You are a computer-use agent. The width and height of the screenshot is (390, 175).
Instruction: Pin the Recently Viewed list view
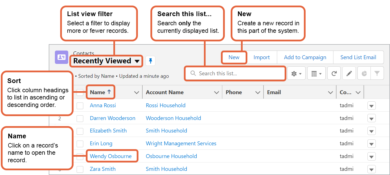coord(150,61)
